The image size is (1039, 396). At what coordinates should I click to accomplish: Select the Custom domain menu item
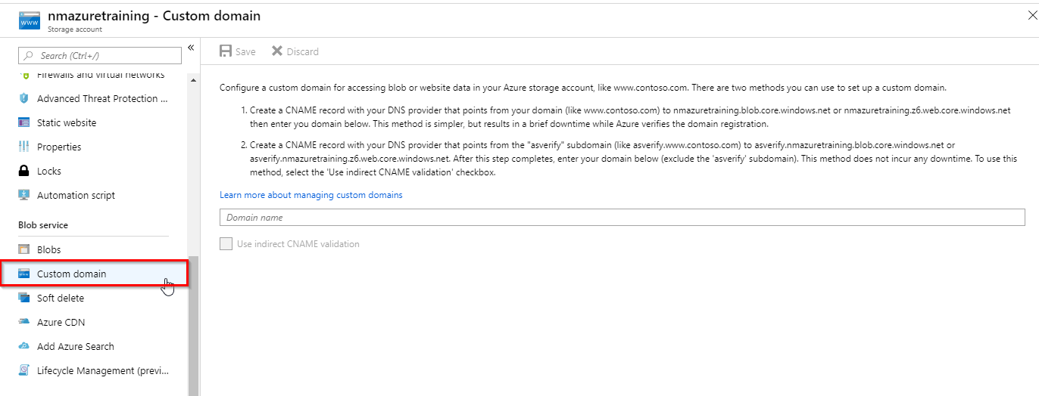point(72,274)
